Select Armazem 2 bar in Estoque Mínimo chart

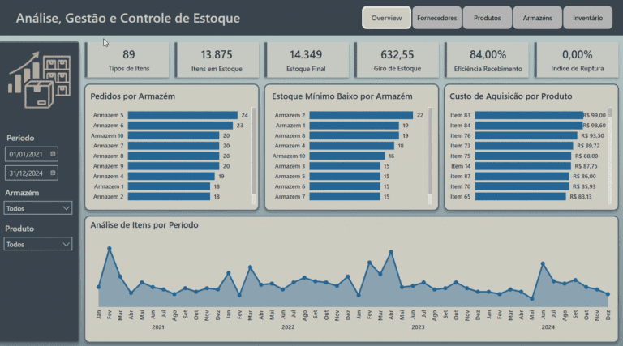[351, 115]
